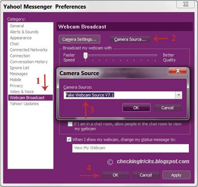
Task: Select Webcam Broadcast category
Action: (x=30, y=98)
